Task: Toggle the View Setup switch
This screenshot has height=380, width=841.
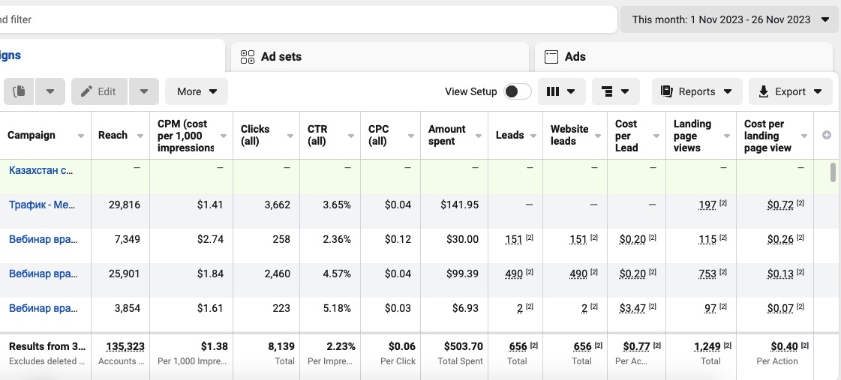Action: tap(517, 91)
